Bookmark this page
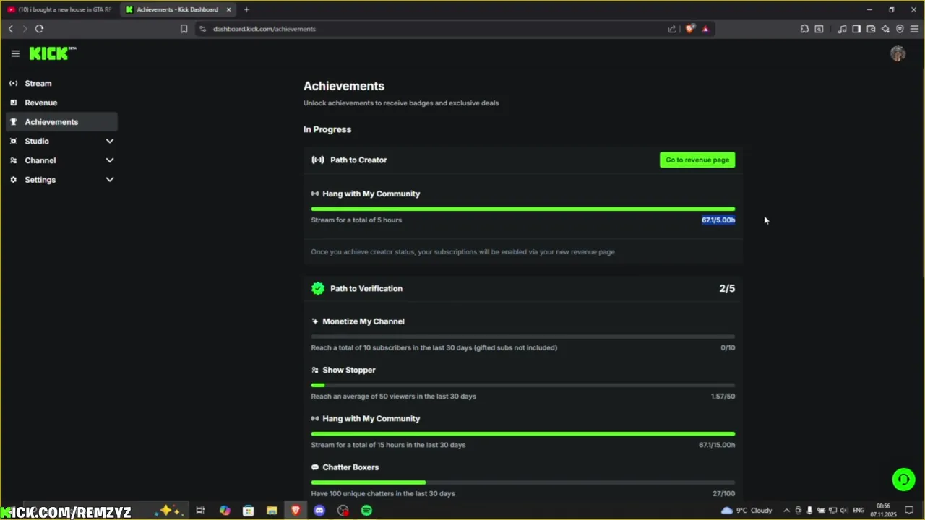Screen dimensions: 925x520 (x=184, y=29)
